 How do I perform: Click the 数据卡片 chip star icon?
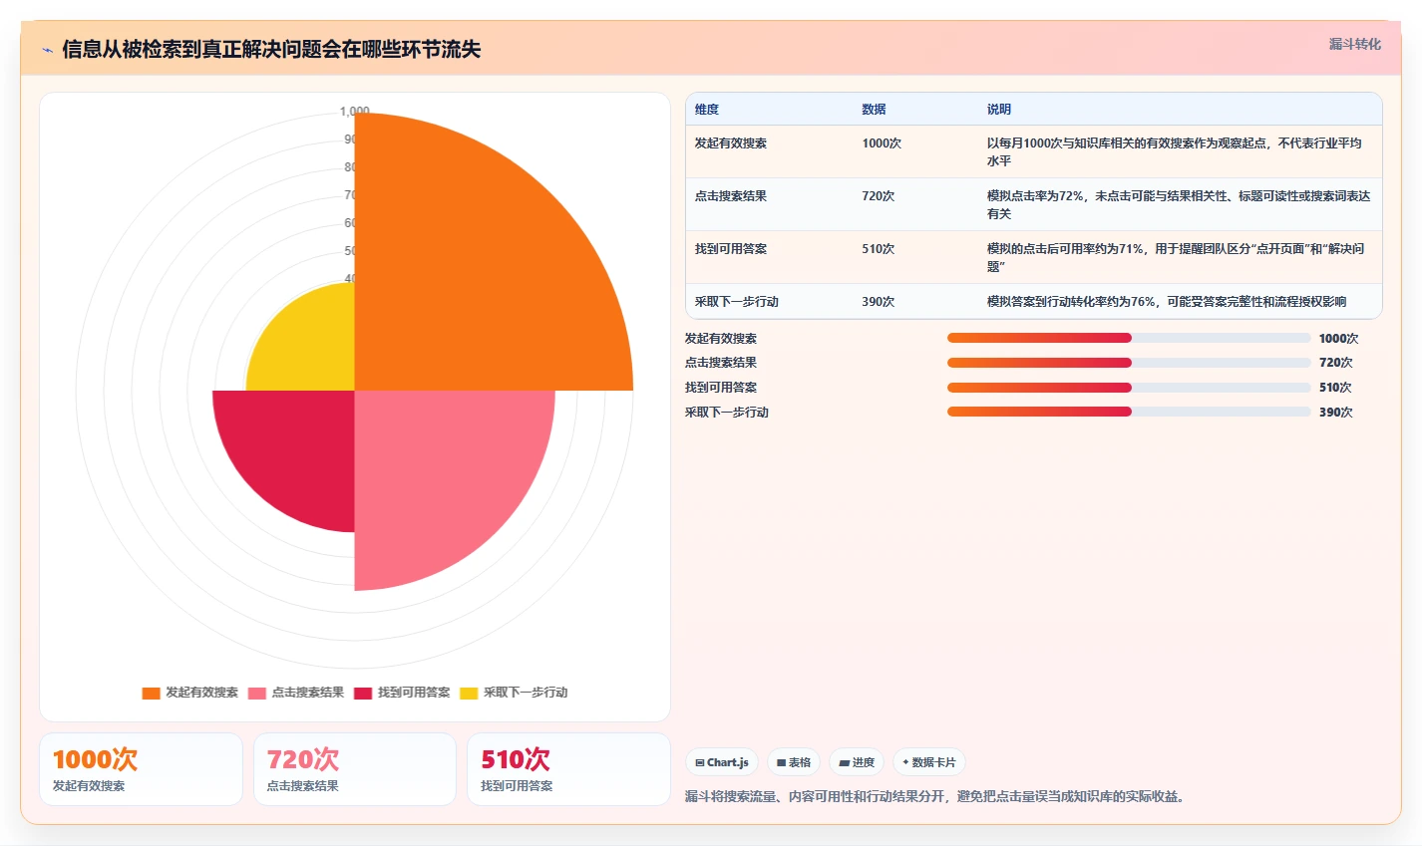(905, 762)
